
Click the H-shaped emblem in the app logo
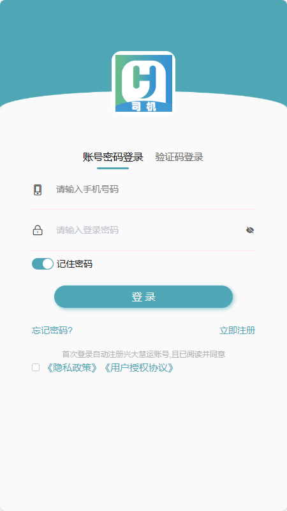click(x=143, y=80)
